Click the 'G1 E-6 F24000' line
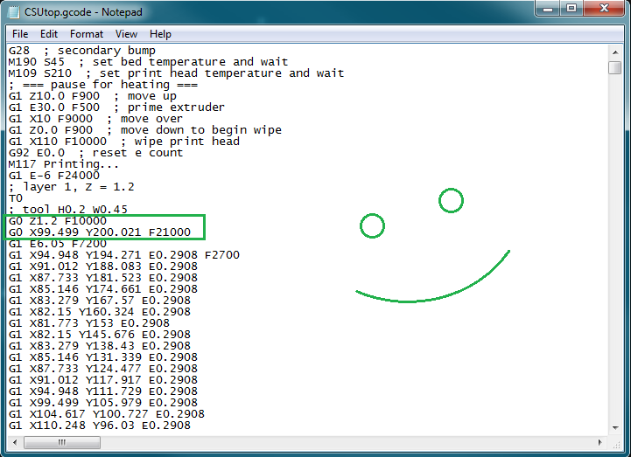 tap(54, 176)
